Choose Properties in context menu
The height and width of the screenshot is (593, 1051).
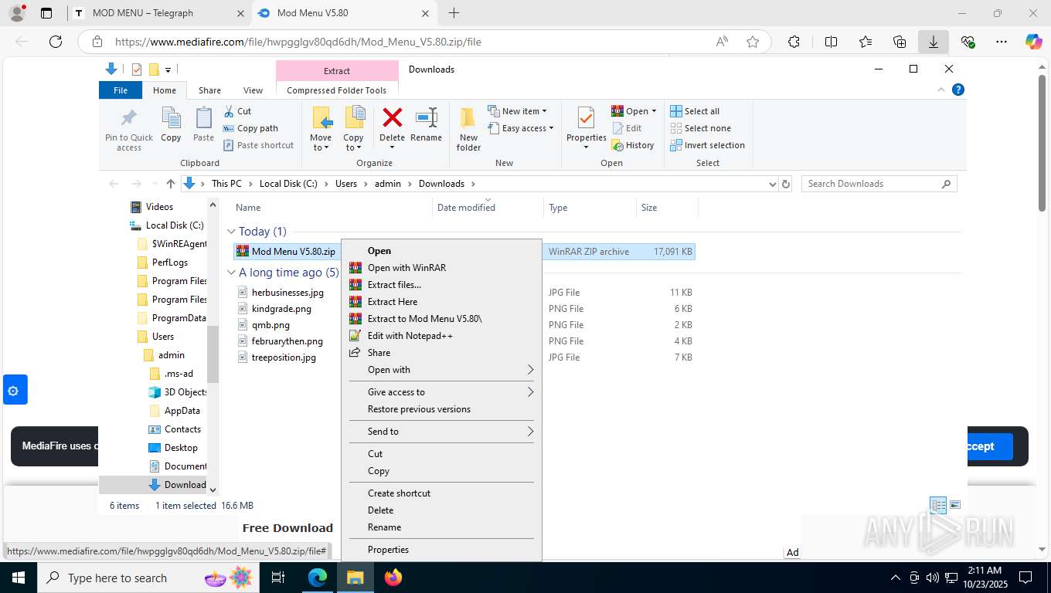[441, 550]
